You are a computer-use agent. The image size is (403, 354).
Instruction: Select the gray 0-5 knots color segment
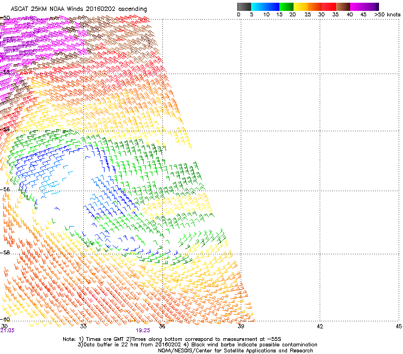(244, 7)
